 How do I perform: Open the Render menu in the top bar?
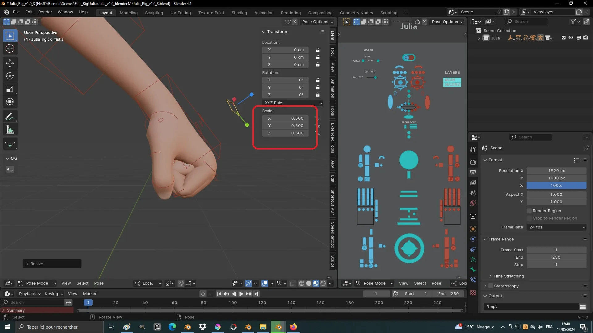point(45,12)
